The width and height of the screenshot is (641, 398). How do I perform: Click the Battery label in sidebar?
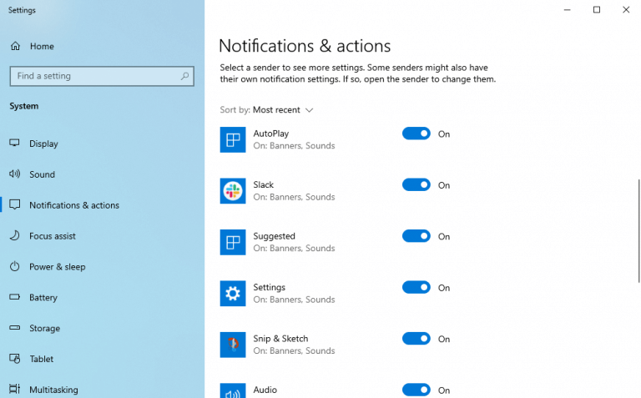pyautogui.click(x=43, y=298)
